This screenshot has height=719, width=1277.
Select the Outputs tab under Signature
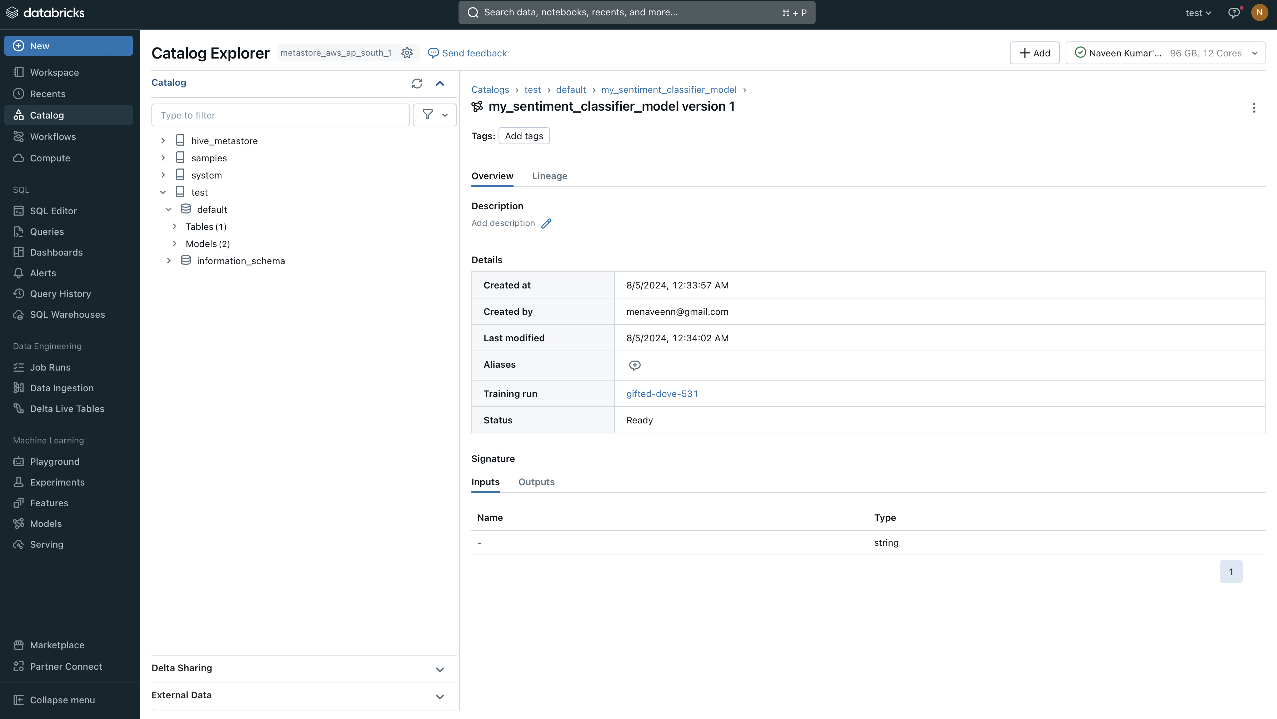(x=536, y=482)
